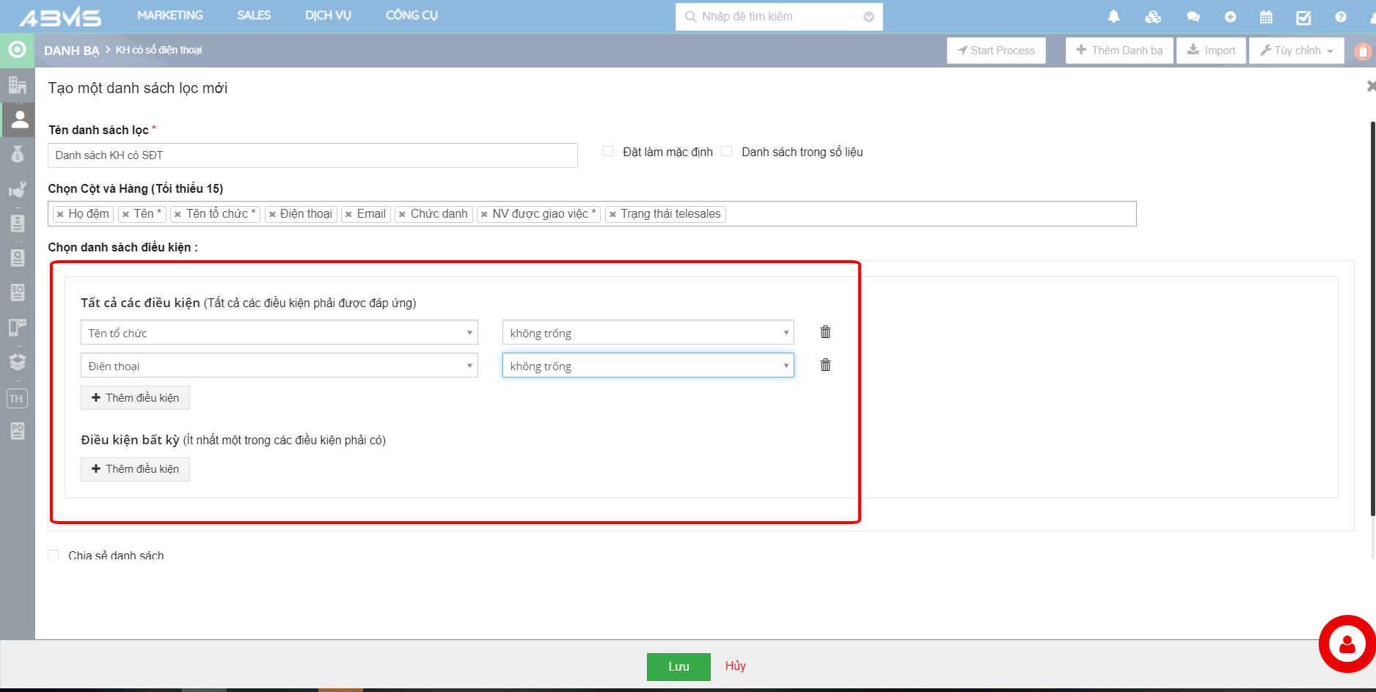Open the organizations building sidebar icon
This screenshot has width=1376, height=692.
click(x=18, y=85)
